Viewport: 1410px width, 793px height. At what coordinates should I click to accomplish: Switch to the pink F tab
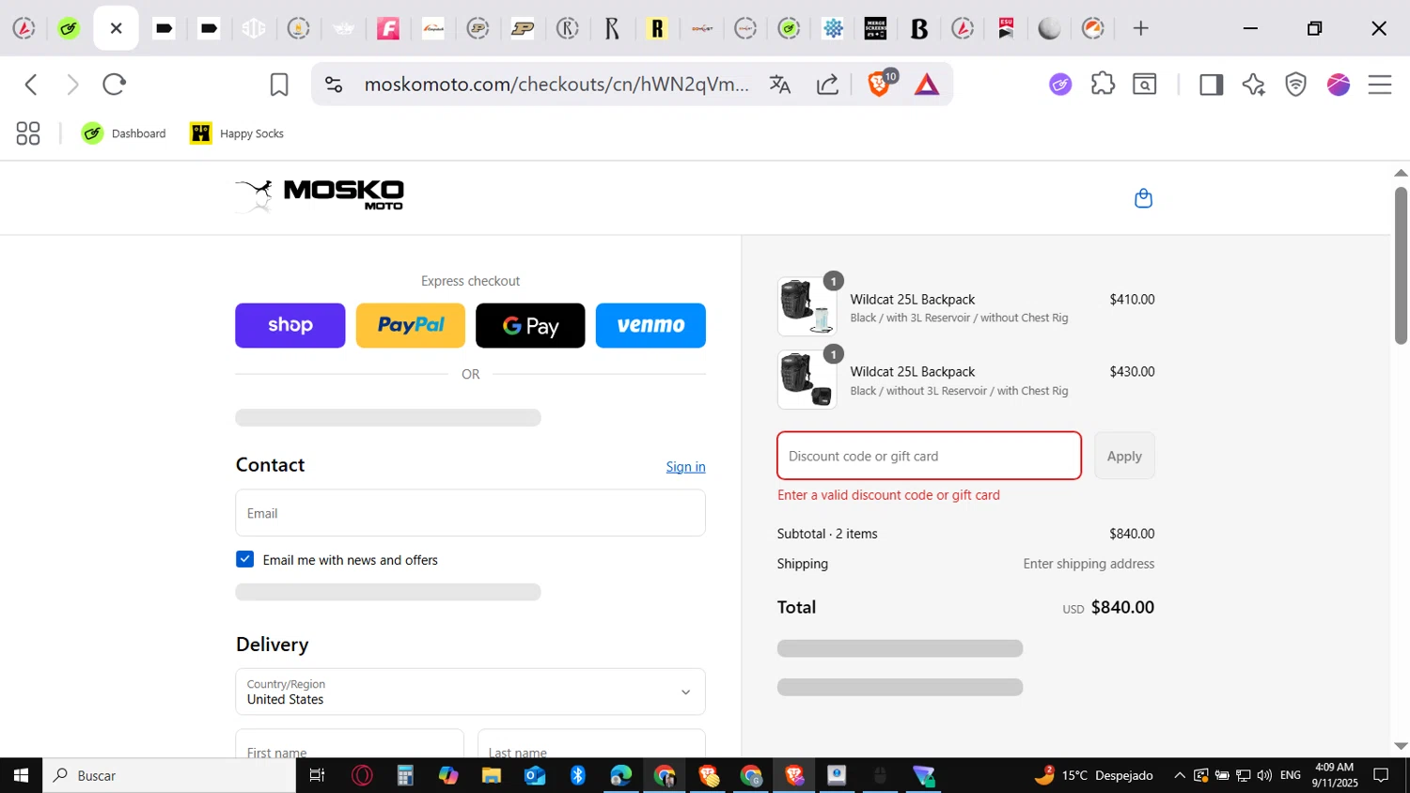pos(388,28)
